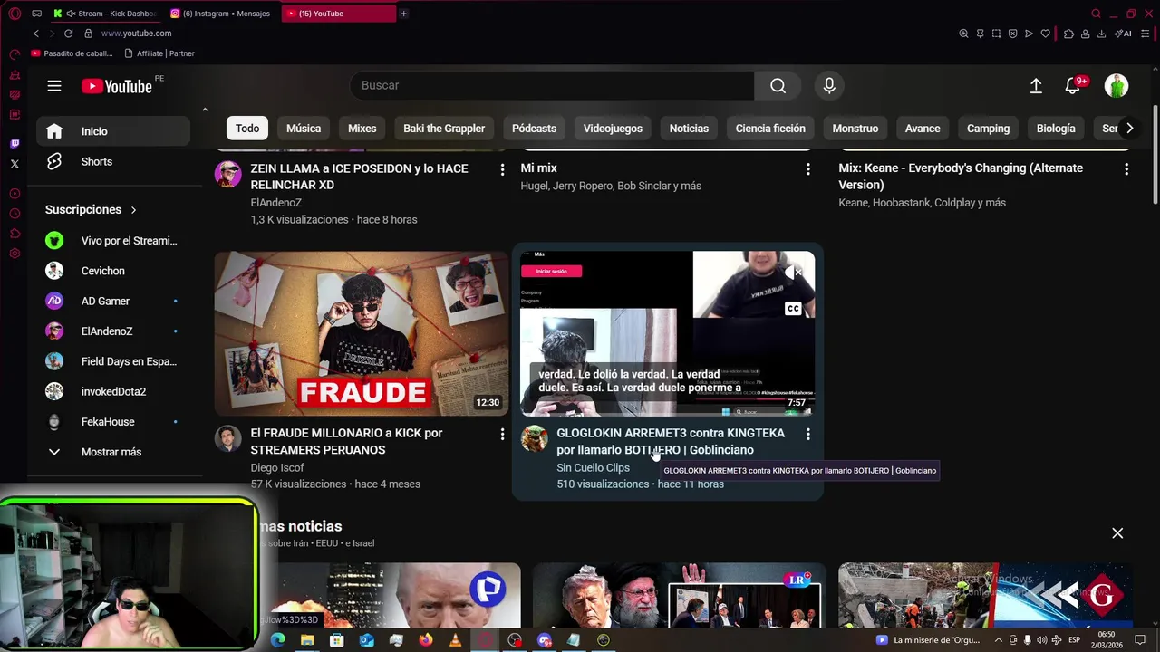Open ElAndenoZ subscription channel
The height and width of the screenshot is (652, 1160).
[x=113, y=331]
